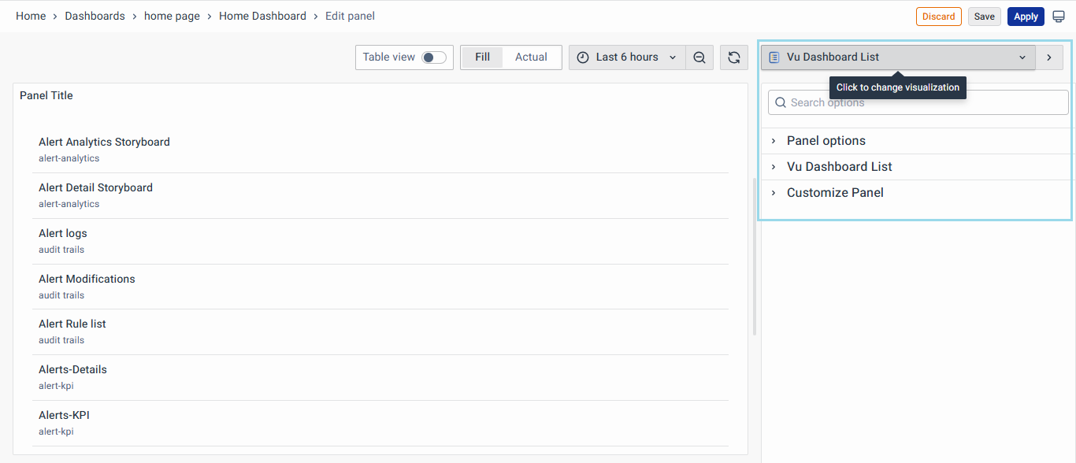This screenshot has height=463, width=1076.
Task: Navigate to Dashboards via the breadcrumb
Action: [x=95, y=16]
